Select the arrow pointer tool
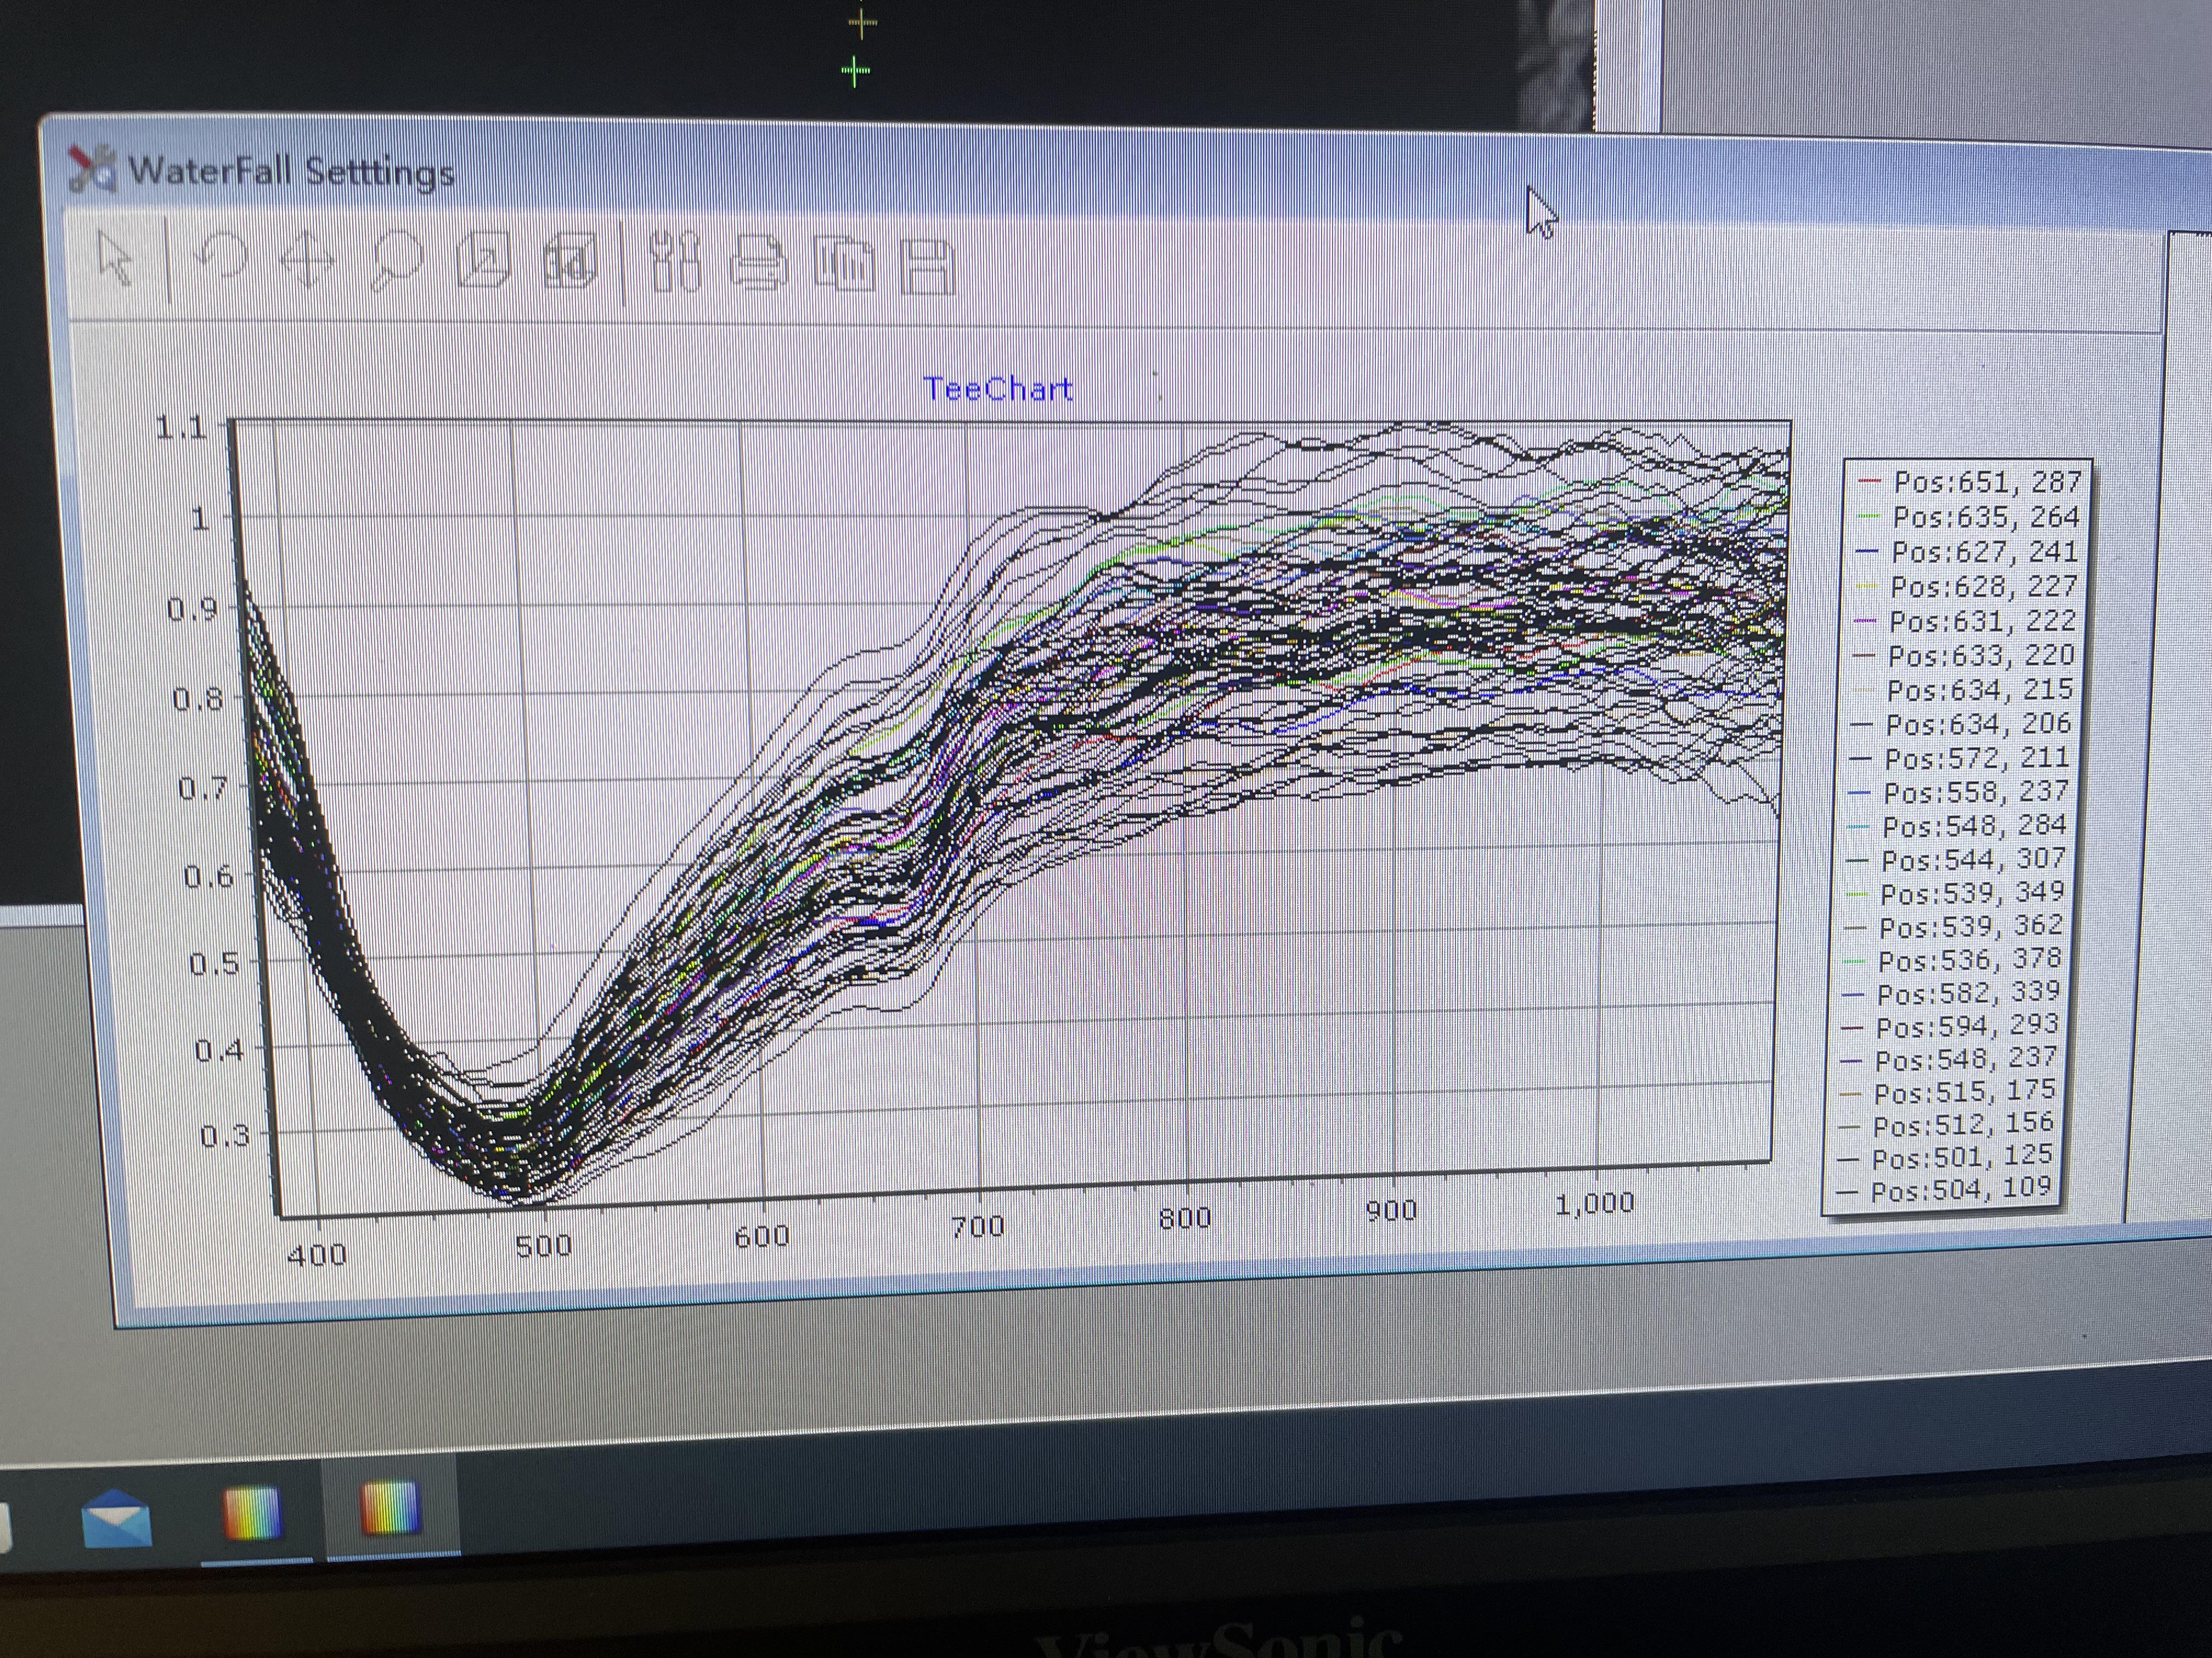 click(x=116, y=259)
